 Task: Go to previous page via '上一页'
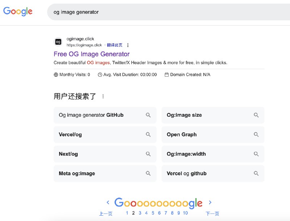pyautogui.click(x=106, y=214)
